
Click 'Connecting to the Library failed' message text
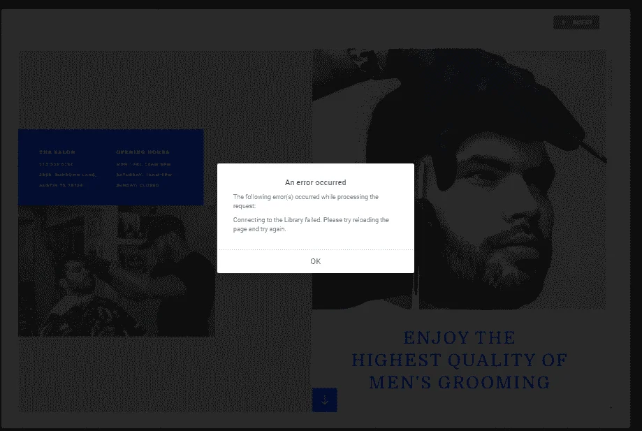click(x=311, y=224)
